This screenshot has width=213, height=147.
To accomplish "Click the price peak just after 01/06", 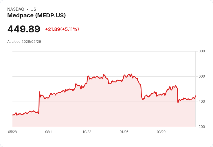I will pyautogui.click(x=131, y=74).
